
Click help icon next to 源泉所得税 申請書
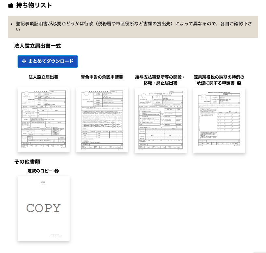tap(239, 83)
